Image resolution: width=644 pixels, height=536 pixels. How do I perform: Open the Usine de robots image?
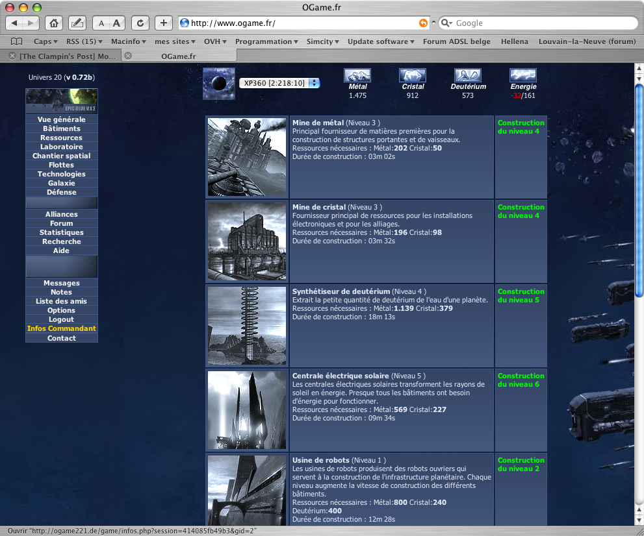click(247, 491)
